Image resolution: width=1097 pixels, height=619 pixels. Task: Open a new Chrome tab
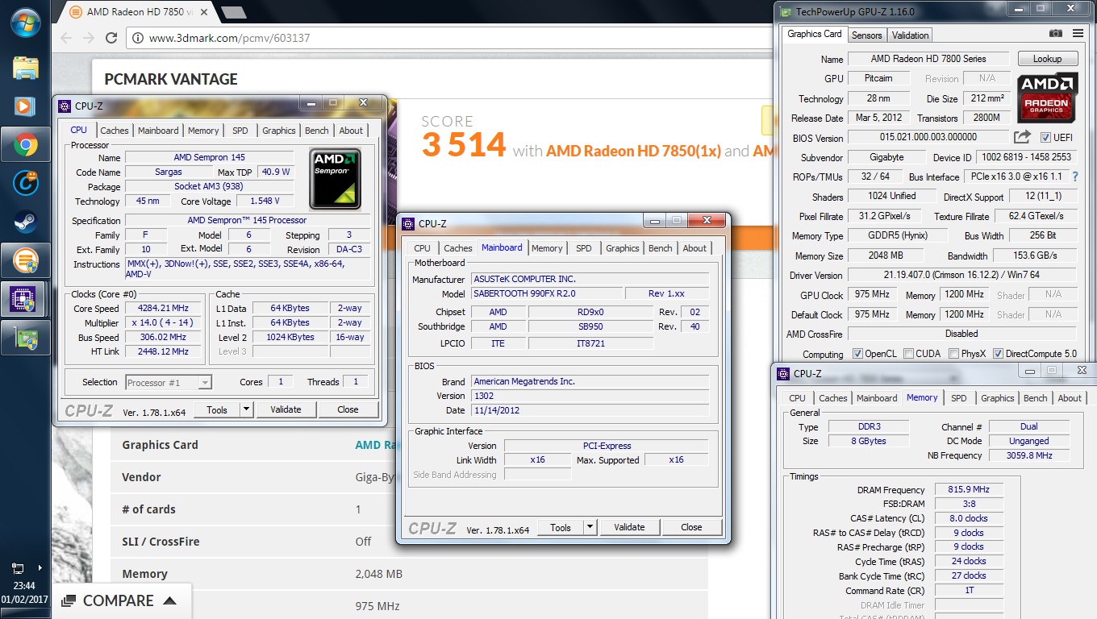point(234,12)
